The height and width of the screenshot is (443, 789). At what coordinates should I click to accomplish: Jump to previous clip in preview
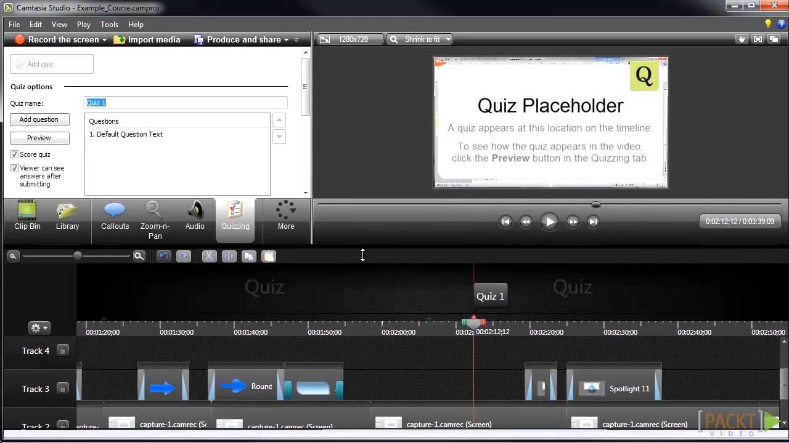pyautogui.click(x=505, y=221)
